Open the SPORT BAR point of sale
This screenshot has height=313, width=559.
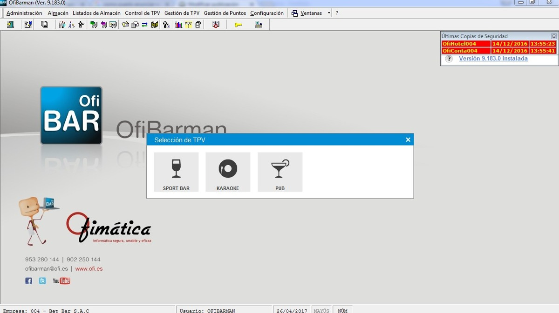(x=176, y=172)
